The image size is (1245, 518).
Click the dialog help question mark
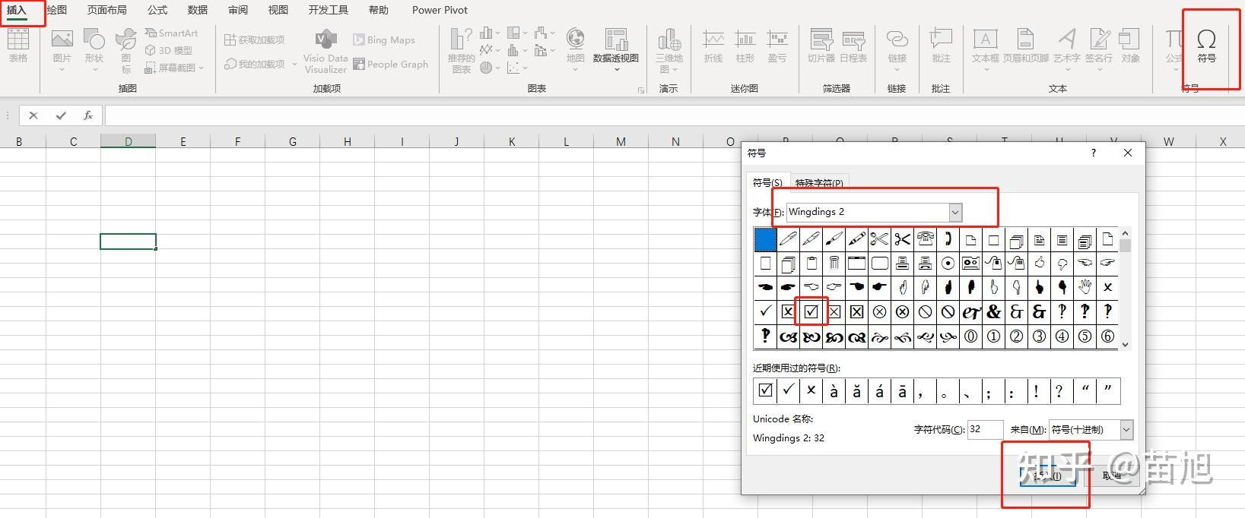pos(1094,153)
